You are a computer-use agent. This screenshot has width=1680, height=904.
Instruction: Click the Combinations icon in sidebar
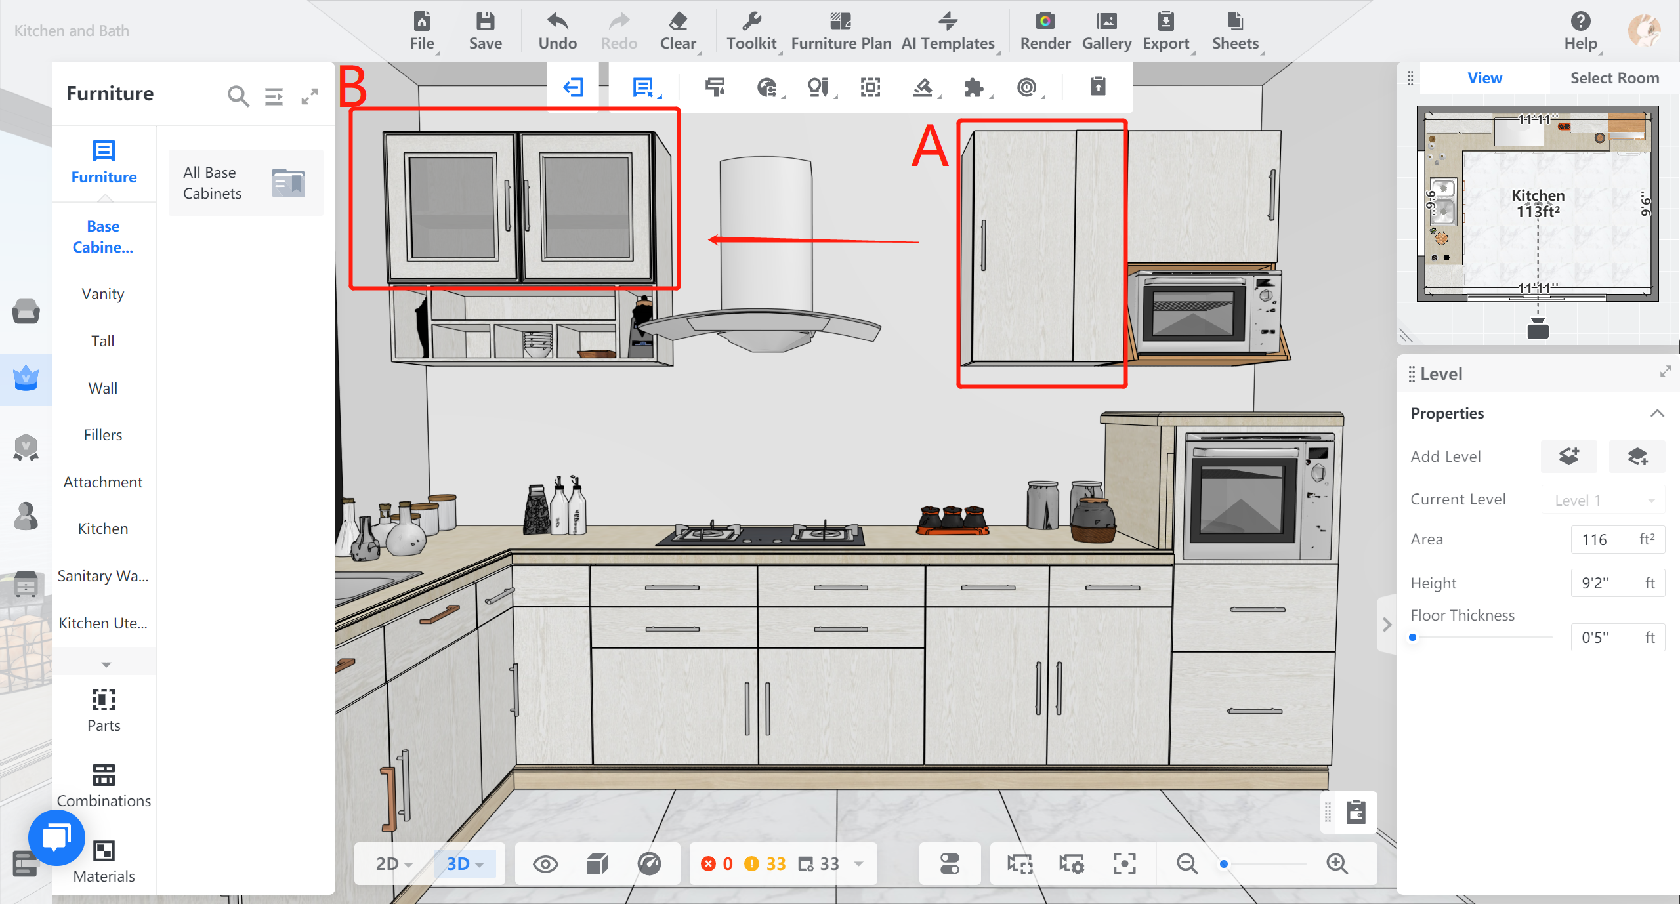[104, 775]
